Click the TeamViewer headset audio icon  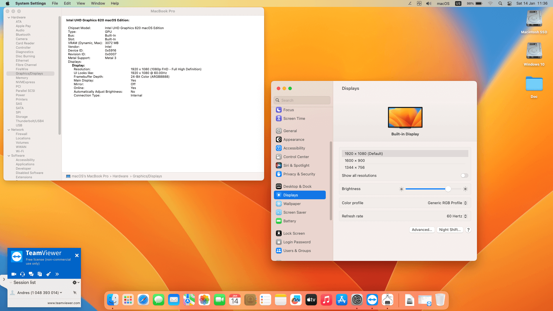[x=22, y=274]
